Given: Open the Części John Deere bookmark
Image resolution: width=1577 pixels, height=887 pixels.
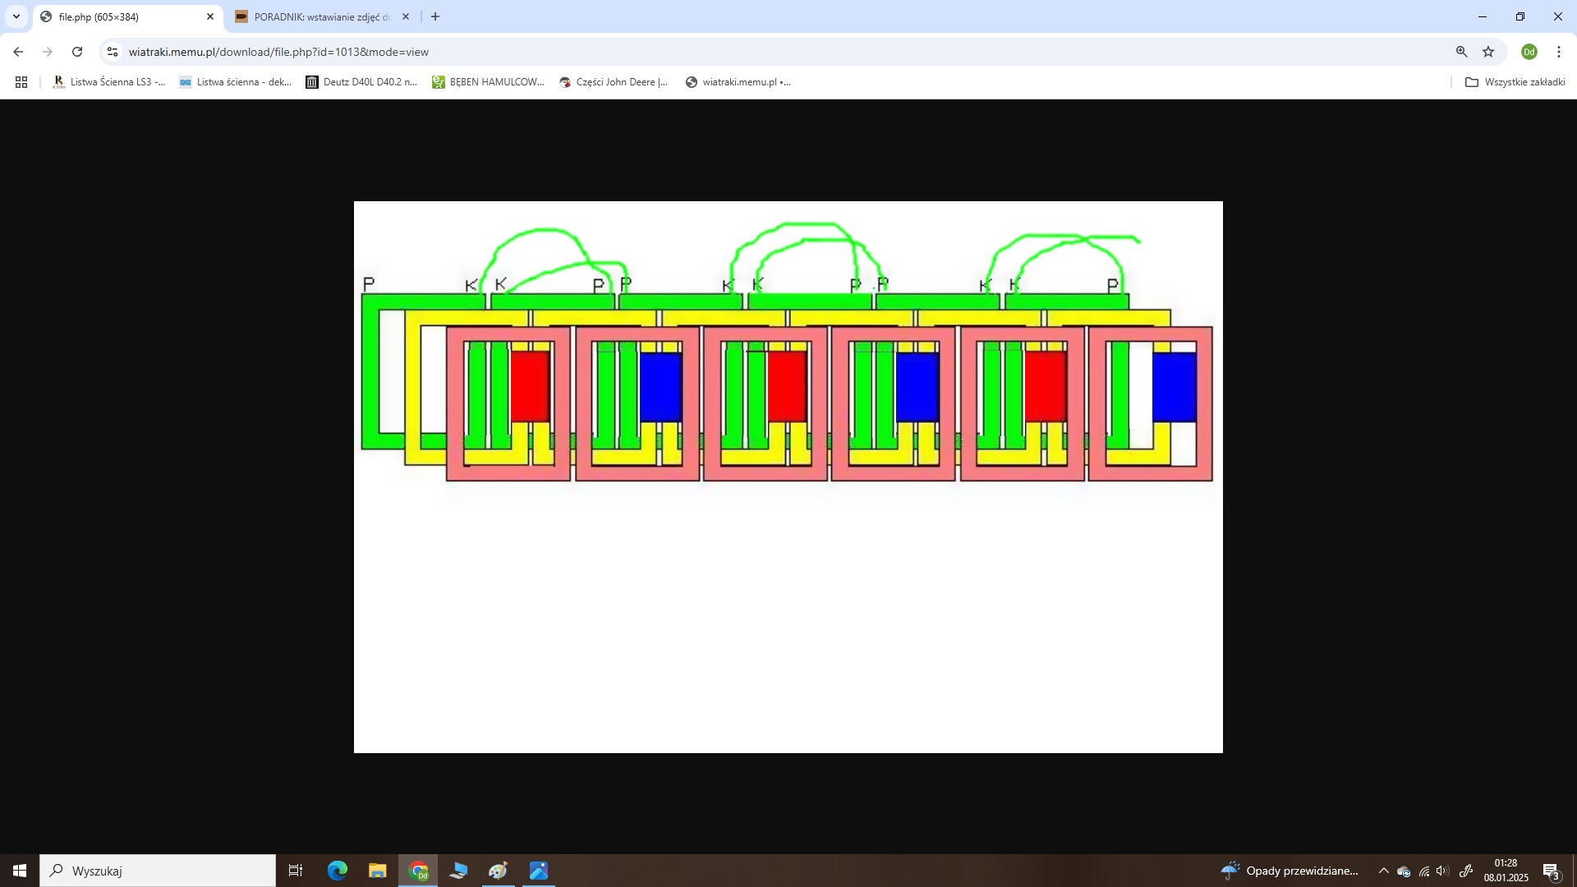Looking at the screenshot, I should (x=613, y=82).
